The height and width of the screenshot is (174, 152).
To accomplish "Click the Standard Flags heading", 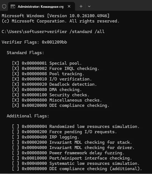I will [x=25, y=53].
